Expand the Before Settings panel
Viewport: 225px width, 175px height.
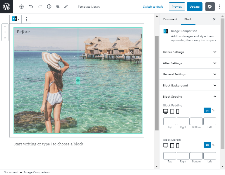click(x=190, y=52)
